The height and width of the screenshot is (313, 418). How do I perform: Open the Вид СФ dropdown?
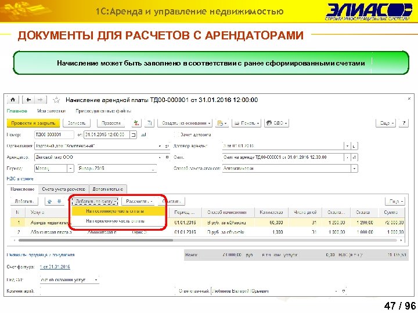(x=96, y=280)
